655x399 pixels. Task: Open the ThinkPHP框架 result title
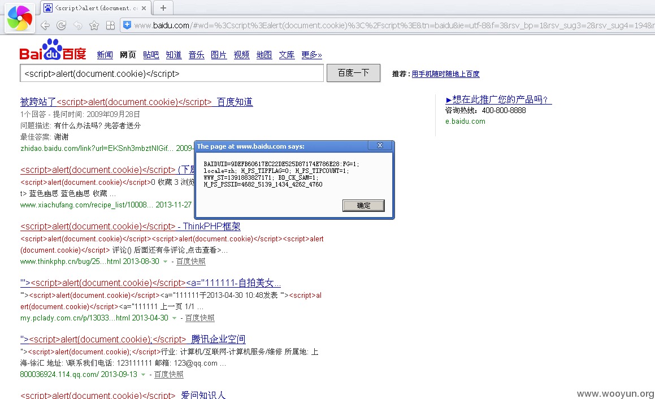click(x=131, y=227)
